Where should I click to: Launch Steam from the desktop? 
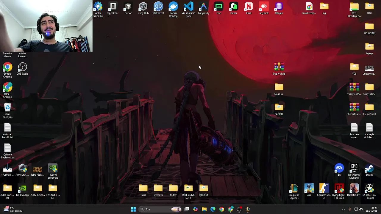[x=369, y=170]
